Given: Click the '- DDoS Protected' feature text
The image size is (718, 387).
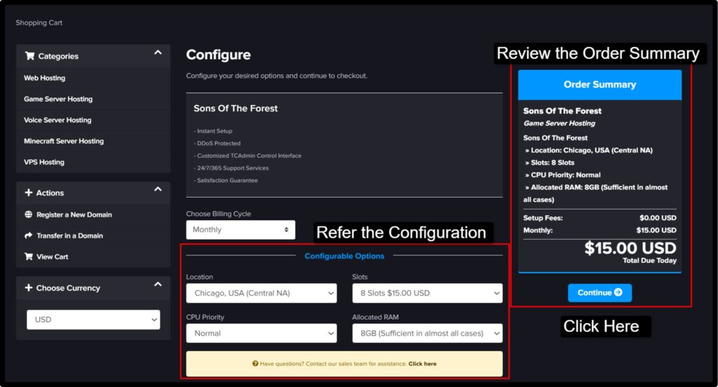Looking at the screenshot, I should coord(217,143).
